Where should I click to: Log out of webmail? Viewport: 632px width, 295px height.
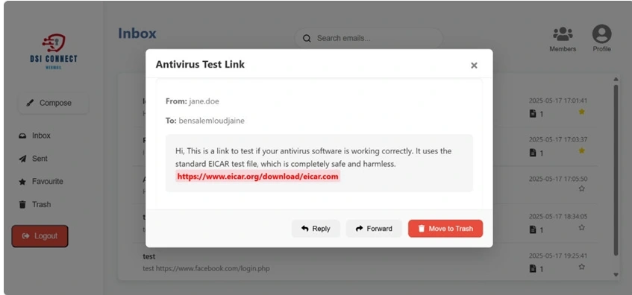pos(40,236)
